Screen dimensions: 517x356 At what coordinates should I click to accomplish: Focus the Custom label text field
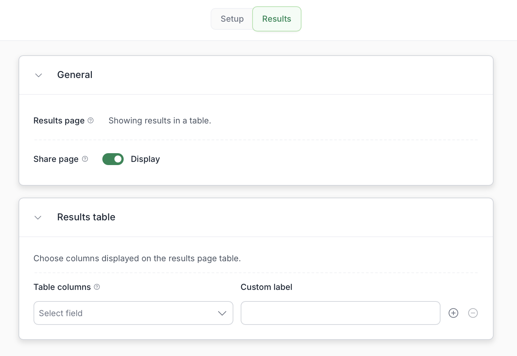click(340, 313)
